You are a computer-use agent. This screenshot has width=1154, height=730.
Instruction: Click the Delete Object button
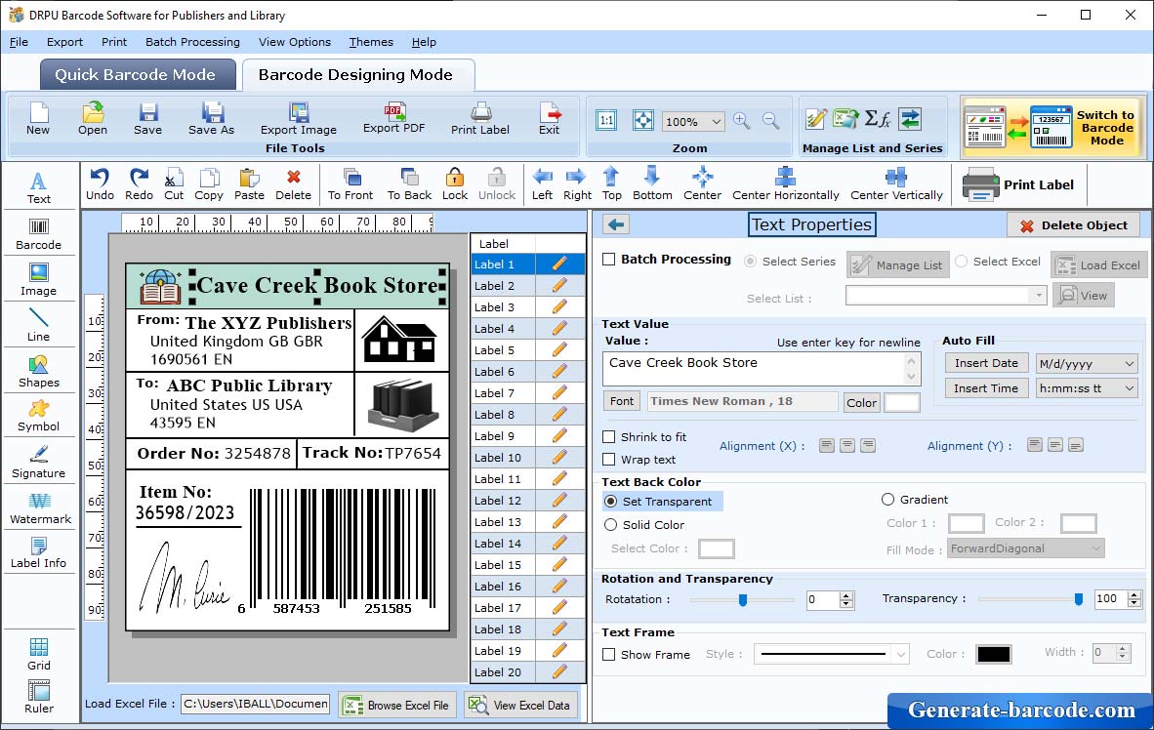point(1073,225)
